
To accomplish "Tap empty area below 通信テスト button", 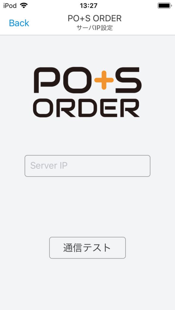I will (87, 283).
